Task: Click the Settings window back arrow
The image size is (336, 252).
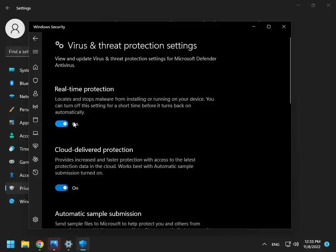Action: point(8,8)
